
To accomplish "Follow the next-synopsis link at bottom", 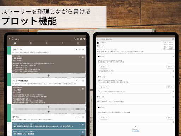I will pos(135,131).
